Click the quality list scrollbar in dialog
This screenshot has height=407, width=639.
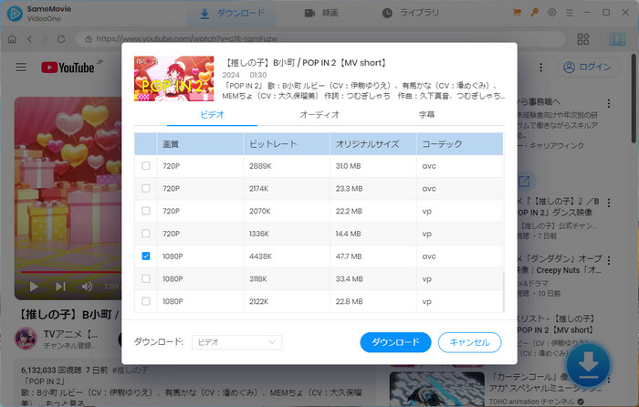click(504, 292)
